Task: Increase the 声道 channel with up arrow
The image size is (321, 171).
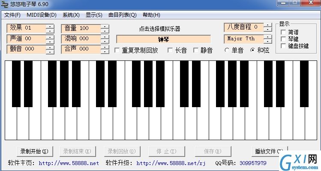Action: [x=50, y=37]
